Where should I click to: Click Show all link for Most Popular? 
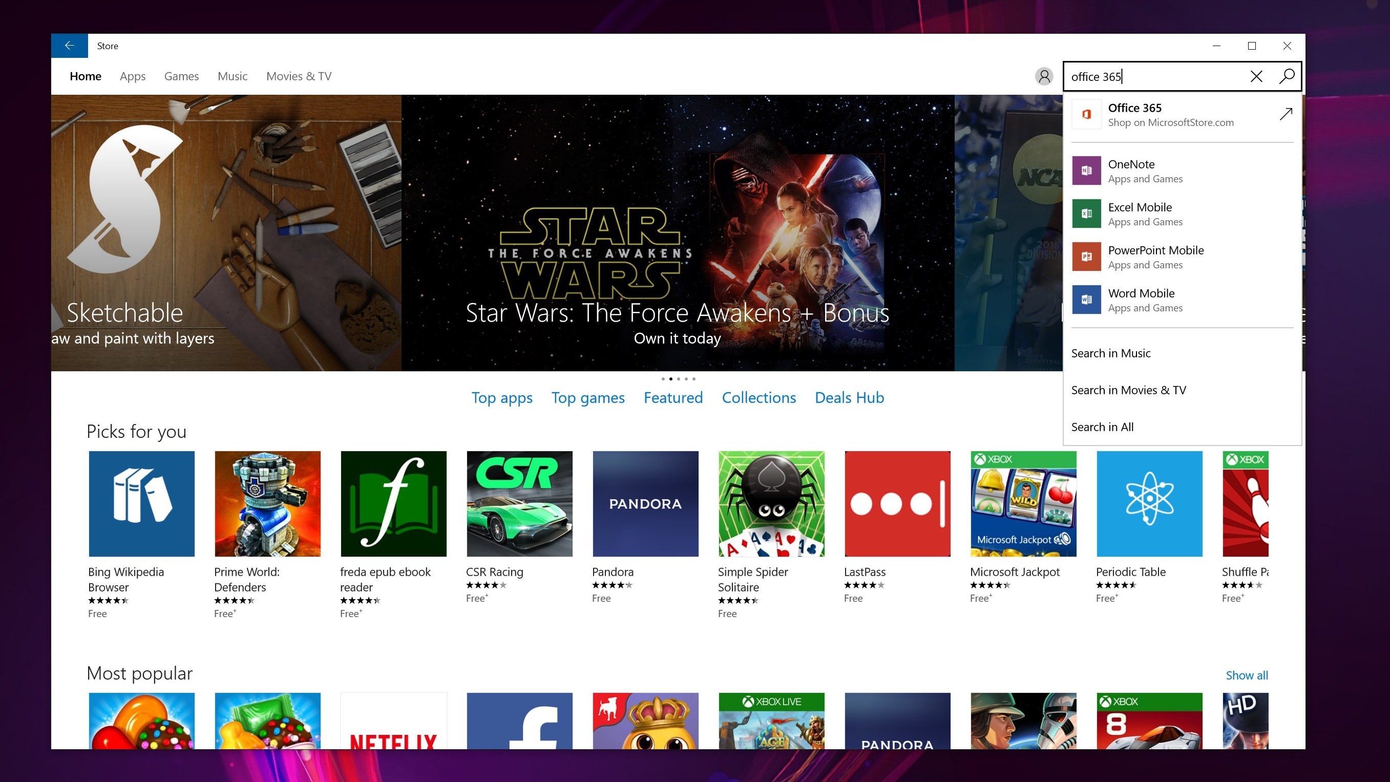pos(1247,674)
